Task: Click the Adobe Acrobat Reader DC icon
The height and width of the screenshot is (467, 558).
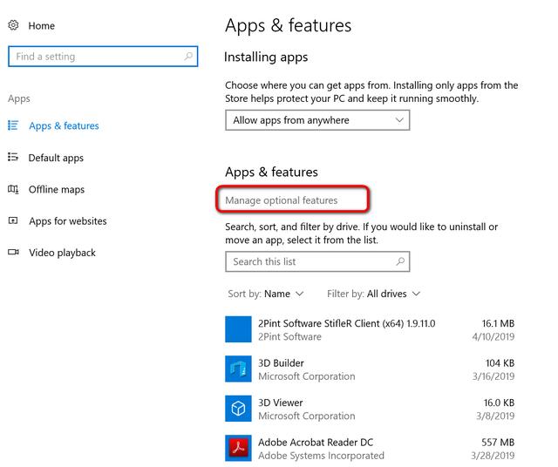Action: [x=238, y=448]
